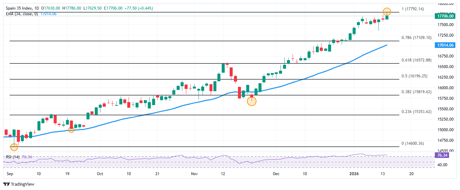Click the 0 (14600.36) Fibonacci base label

coord(413,143)
